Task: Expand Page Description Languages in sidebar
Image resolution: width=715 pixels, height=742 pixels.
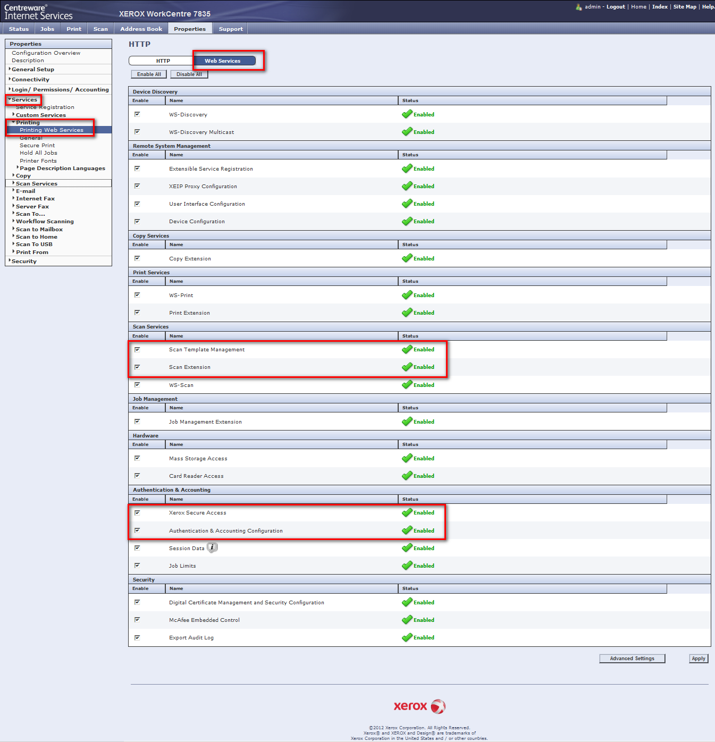Action: [x=62, y=168]
